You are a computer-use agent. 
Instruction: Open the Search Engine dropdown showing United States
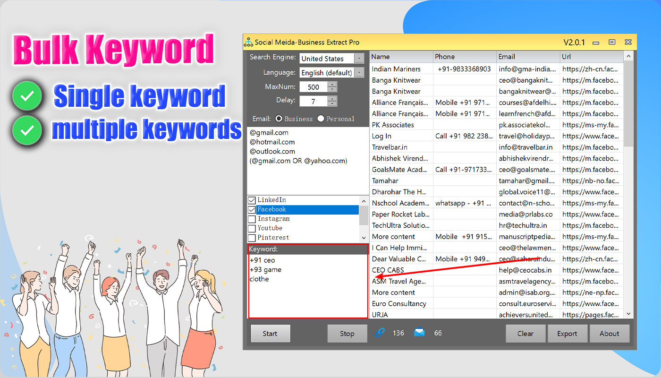(359, 59)
